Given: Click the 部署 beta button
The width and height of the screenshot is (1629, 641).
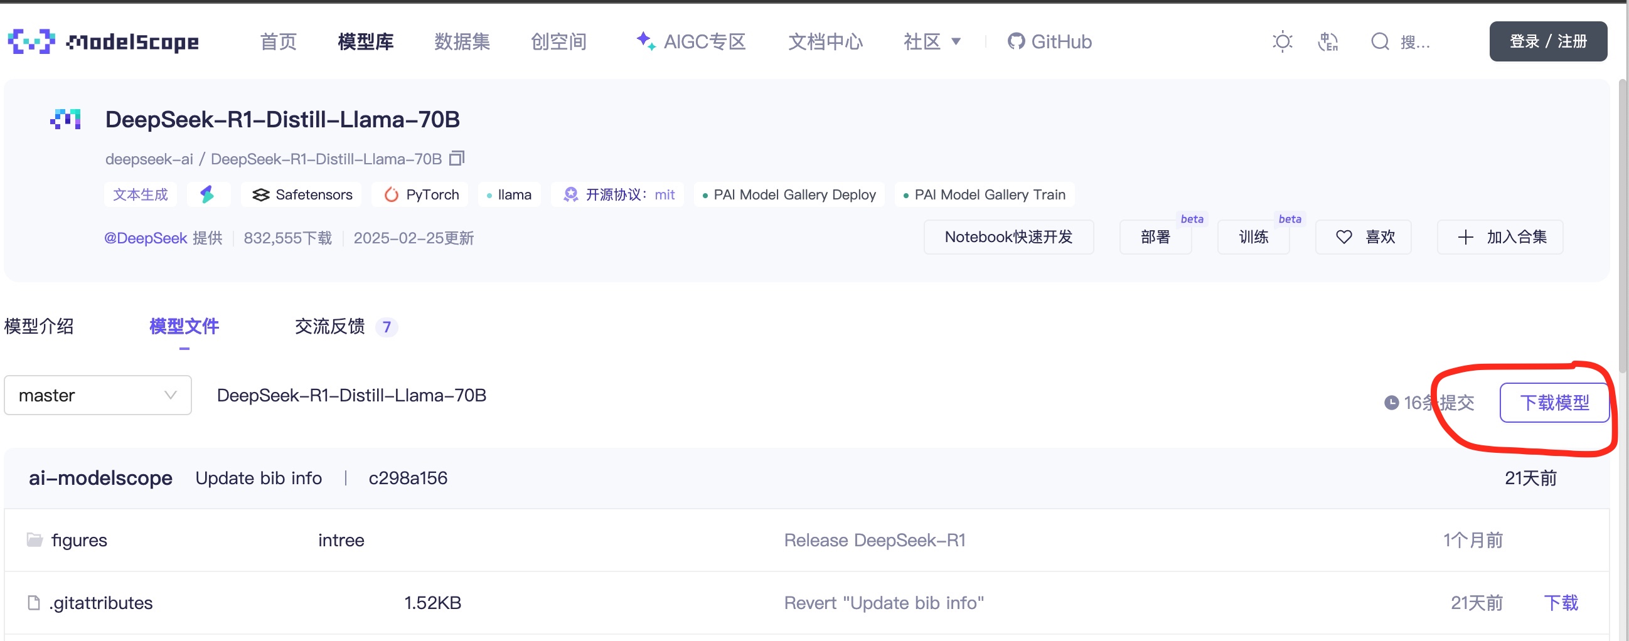Looking at the screenshot, I should tap(1155, 237).
